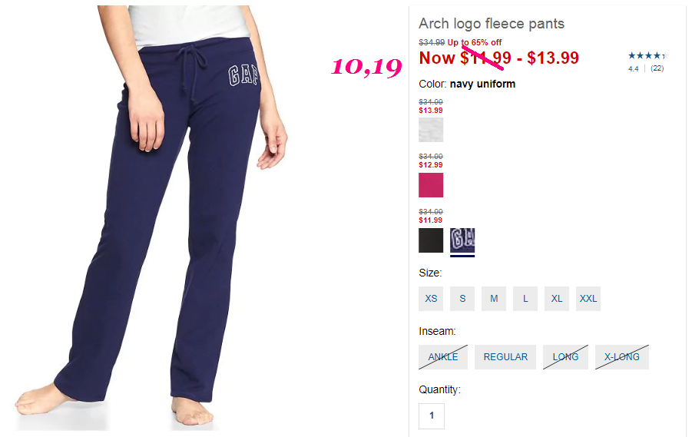Viewport: 692px width, 437px height.
Task: Open the (22) reviews link
Action: (x=657, y=68)
